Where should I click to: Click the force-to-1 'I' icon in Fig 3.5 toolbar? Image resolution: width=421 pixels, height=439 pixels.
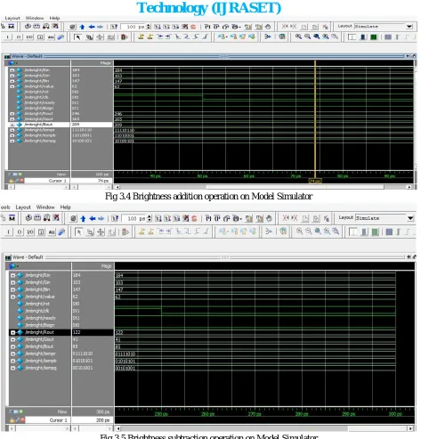point(9,232)
